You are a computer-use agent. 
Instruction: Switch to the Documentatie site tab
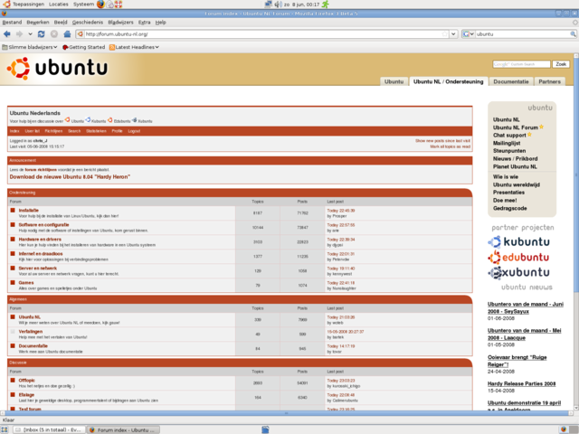[511, 81]
